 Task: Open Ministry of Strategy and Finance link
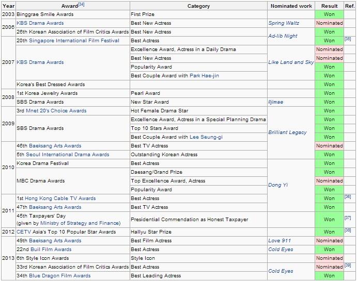coord(80,223)
